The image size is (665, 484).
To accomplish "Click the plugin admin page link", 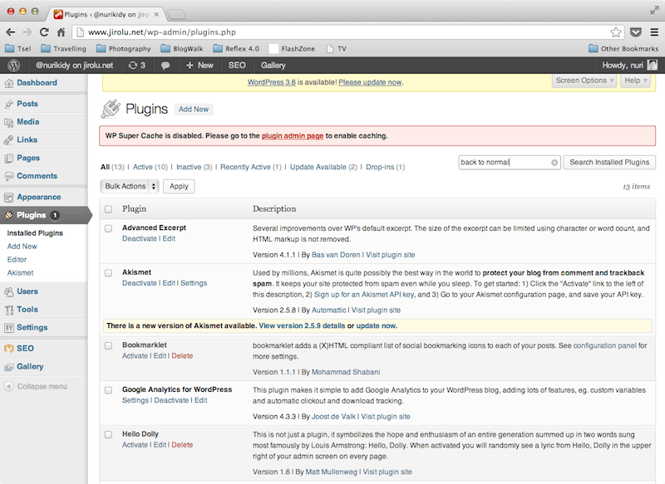I will coord(292,135).
